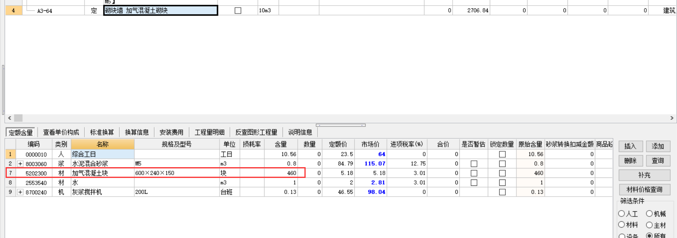The height and width of the screenshot is (238, 677).
Task: Click the 编码 column header
Action: 33,144
